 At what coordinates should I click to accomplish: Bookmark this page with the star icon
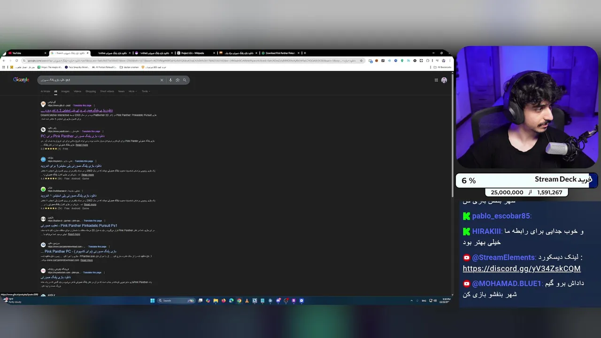pos(361,61)
